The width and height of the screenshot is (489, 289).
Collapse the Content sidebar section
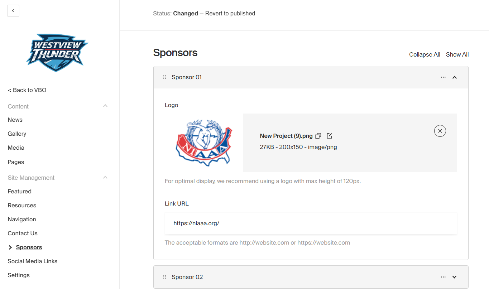[105, 106]
